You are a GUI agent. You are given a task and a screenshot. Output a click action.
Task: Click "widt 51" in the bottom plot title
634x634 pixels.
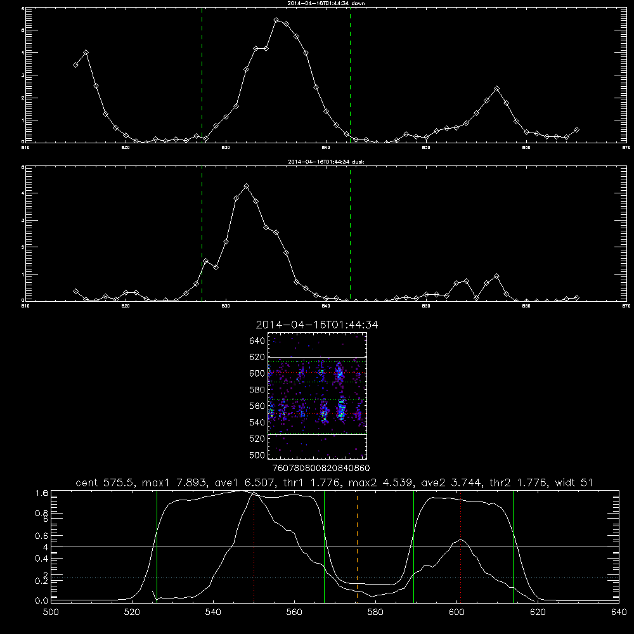pyautogui.click(x=574, y=482)
